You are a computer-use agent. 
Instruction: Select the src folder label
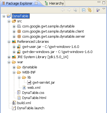pos(20,21)
